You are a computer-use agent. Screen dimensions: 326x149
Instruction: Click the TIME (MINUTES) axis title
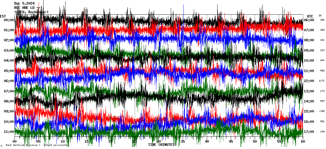point(162,145)
